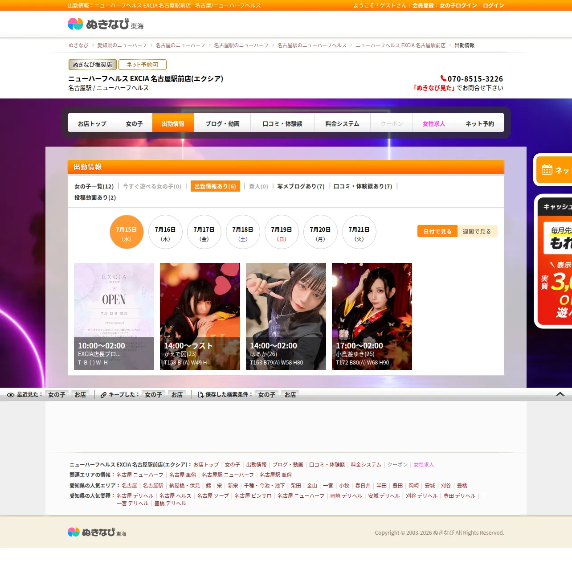The width and height of the screenshot is (572, 561).
Task: Open the ニューハーフヘルス EXCIA 名古屋駅前店 breadcrumb
Action: click(400, 45)
